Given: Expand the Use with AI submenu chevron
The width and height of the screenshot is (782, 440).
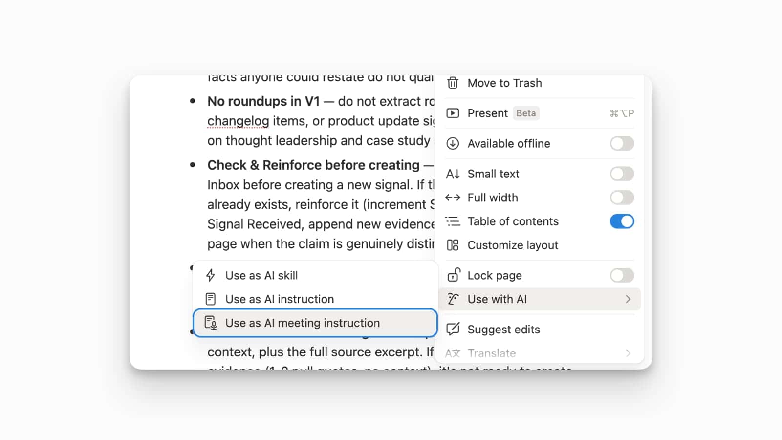Looking at the screenshot, I should (x=628, y=299).
